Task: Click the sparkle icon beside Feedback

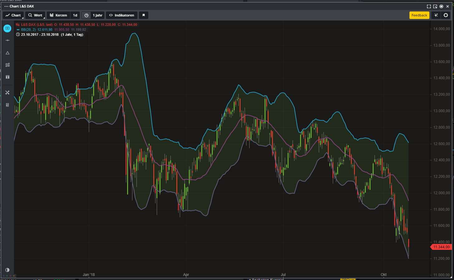Action: [x=436, y=15]
